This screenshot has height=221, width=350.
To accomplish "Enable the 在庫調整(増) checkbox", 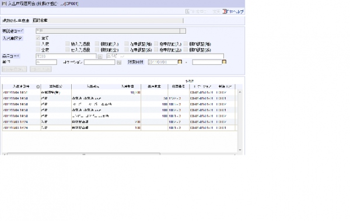I will pos(127,44).
